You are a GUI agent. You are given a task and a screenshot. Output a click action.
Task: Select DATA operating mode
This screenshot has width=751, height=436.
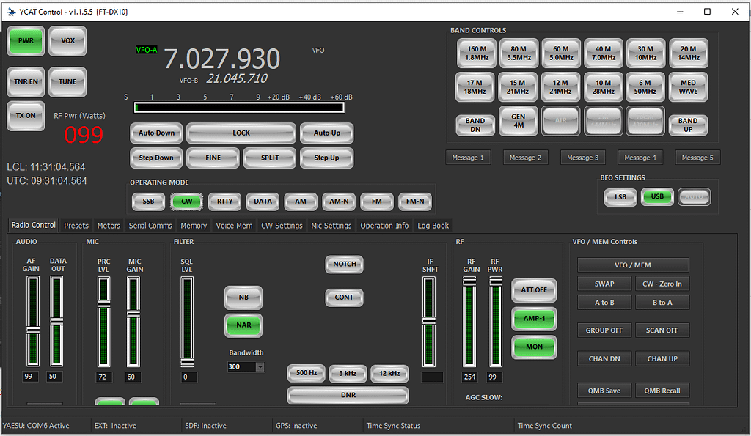pyautogui.click(x=263, y=202)
